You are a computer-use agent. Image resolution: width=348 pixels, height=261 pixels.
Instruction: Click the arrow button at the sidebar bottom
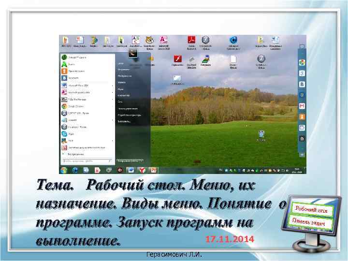(x=302, y=155)
